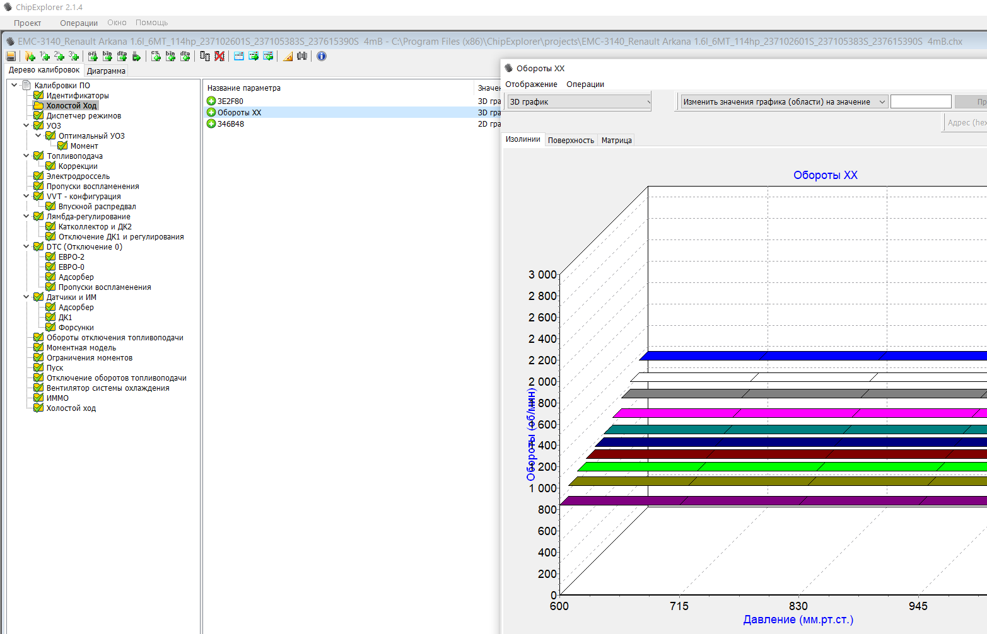
Task: Open the 3D график dropdown
Action: point(579,102)
